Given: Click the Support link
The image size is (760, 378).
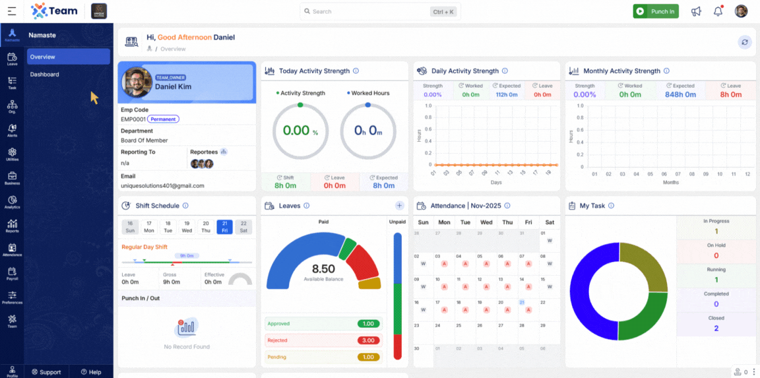Looking at the screenshot, I should pos(46,372).
